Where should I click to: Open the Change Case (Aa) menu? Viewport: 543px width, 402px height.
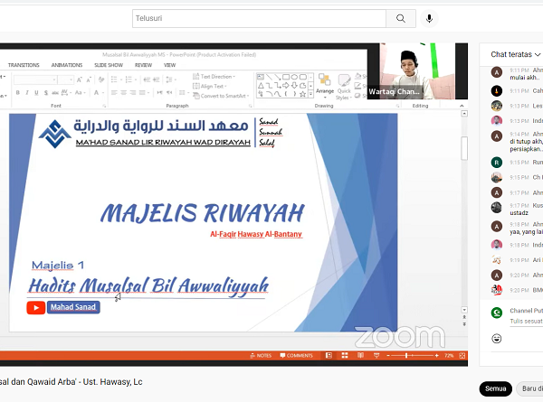click(x=79, y=93)
